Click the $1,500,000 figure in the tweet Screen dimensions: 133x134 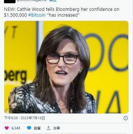point(15,15)
